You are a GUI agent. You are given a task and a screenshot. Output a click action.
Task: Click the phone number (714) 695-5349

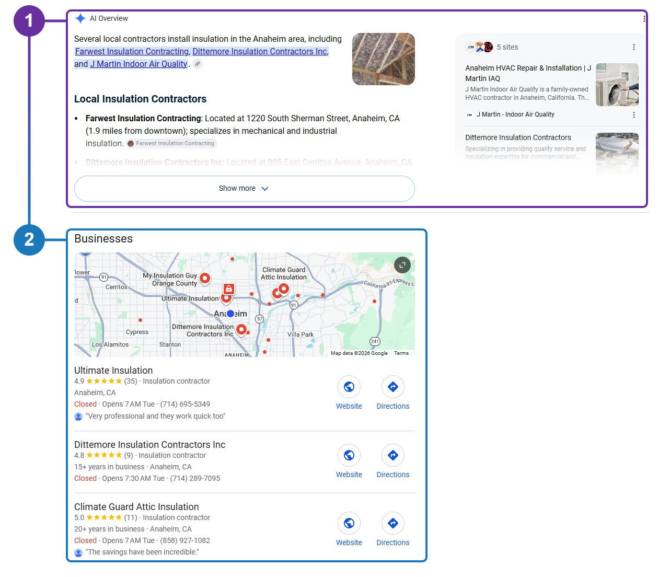(185, 404)
